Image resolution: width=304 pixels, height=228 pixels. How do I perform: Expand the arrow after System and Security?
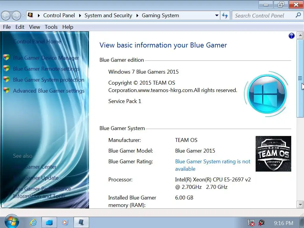click(x=137, y=15)
